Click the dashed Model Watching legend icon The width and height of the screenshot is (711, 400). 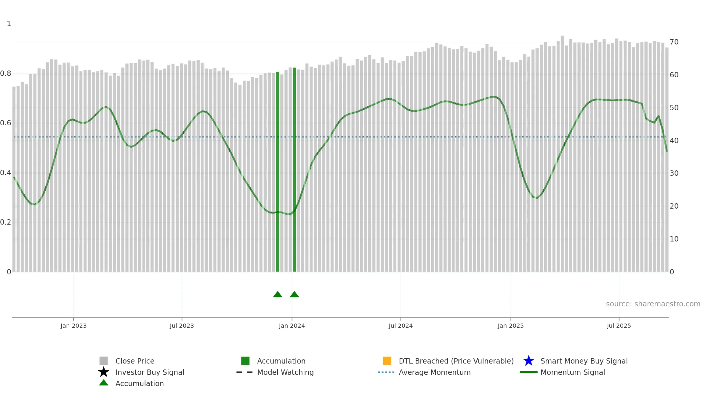point(245,372)
